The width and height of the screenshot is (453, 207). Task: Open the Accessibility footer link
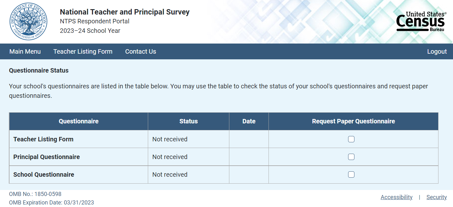396,197
